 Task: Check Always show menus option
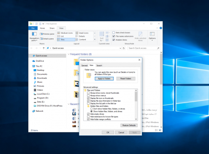88,95
